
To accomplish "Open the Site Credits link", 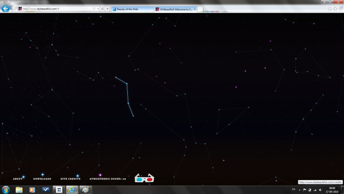I will [x=70, y=179].
